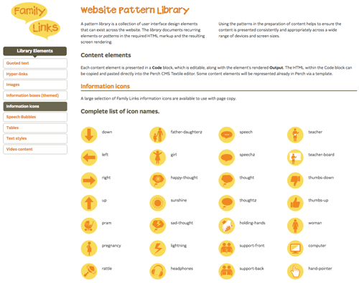Click the Library Elements header
359x283 pixels.
[35, 51]
